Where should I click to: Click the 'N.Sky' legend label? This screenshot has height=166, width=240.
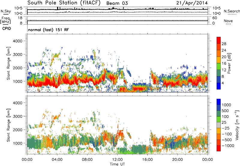pos(6,11)
